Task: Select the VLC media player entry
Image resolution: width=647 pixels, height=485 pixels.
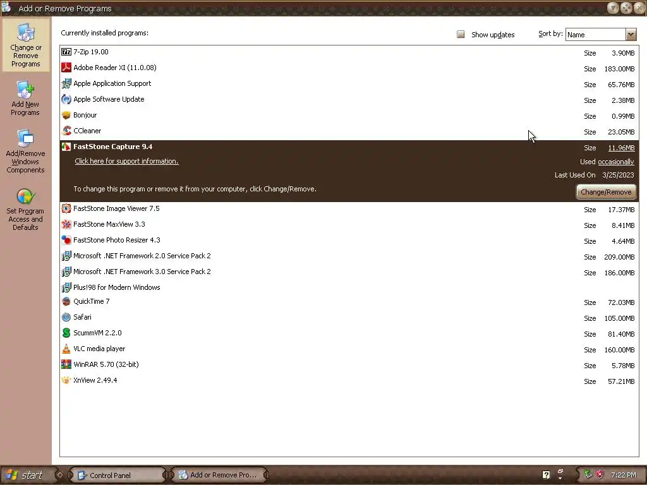Action: [349, 349]
